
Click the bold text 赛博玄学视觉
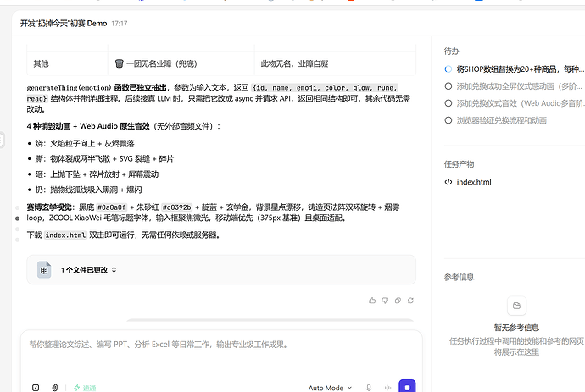point(49,207)
